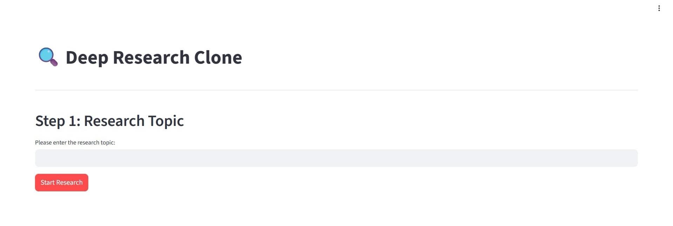Click the word "Deep" in the page title
This screenshot has width=673, height=226.
pyautogui.click(x=87, y=58)
